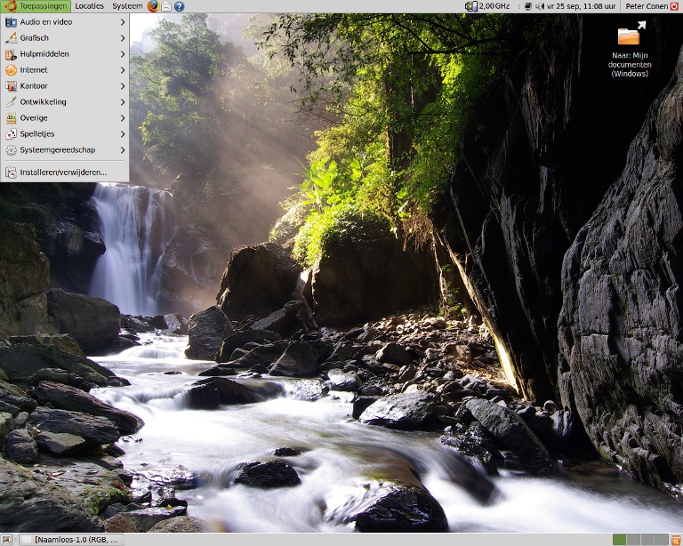Launch Firefox from the top panel icon
This screenshot has width=683, height=546.
153,6
